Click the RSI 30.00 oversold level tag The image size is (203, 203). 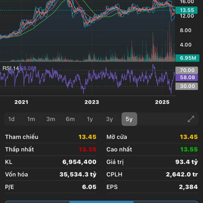pyautogui.click(x=187, y=86)
